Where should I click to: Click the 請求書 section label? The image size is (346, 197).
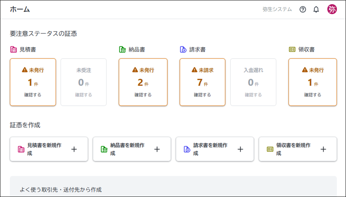pyautogui.click(x=197, y=49)
